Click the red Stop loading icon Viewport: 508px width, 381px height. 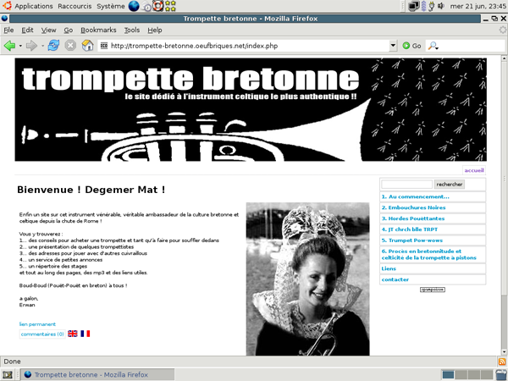[70, 45]
